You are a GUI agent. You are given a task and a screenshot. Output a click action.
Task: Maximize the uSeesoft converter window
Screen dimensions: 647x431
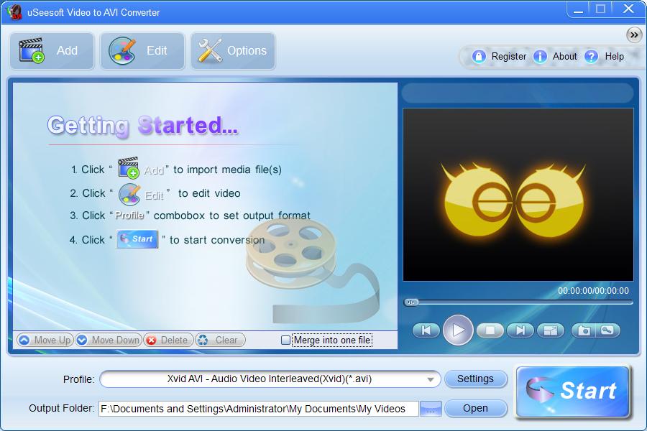click(601, 9)
